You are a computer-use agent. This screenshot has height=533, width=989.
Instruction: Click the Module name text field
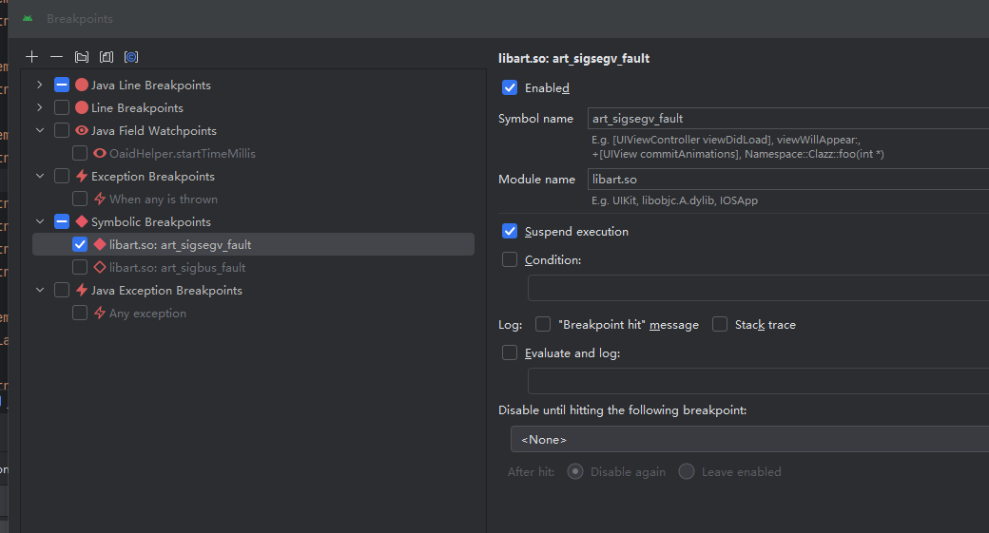pyautogui.click(x=787, y=180)
